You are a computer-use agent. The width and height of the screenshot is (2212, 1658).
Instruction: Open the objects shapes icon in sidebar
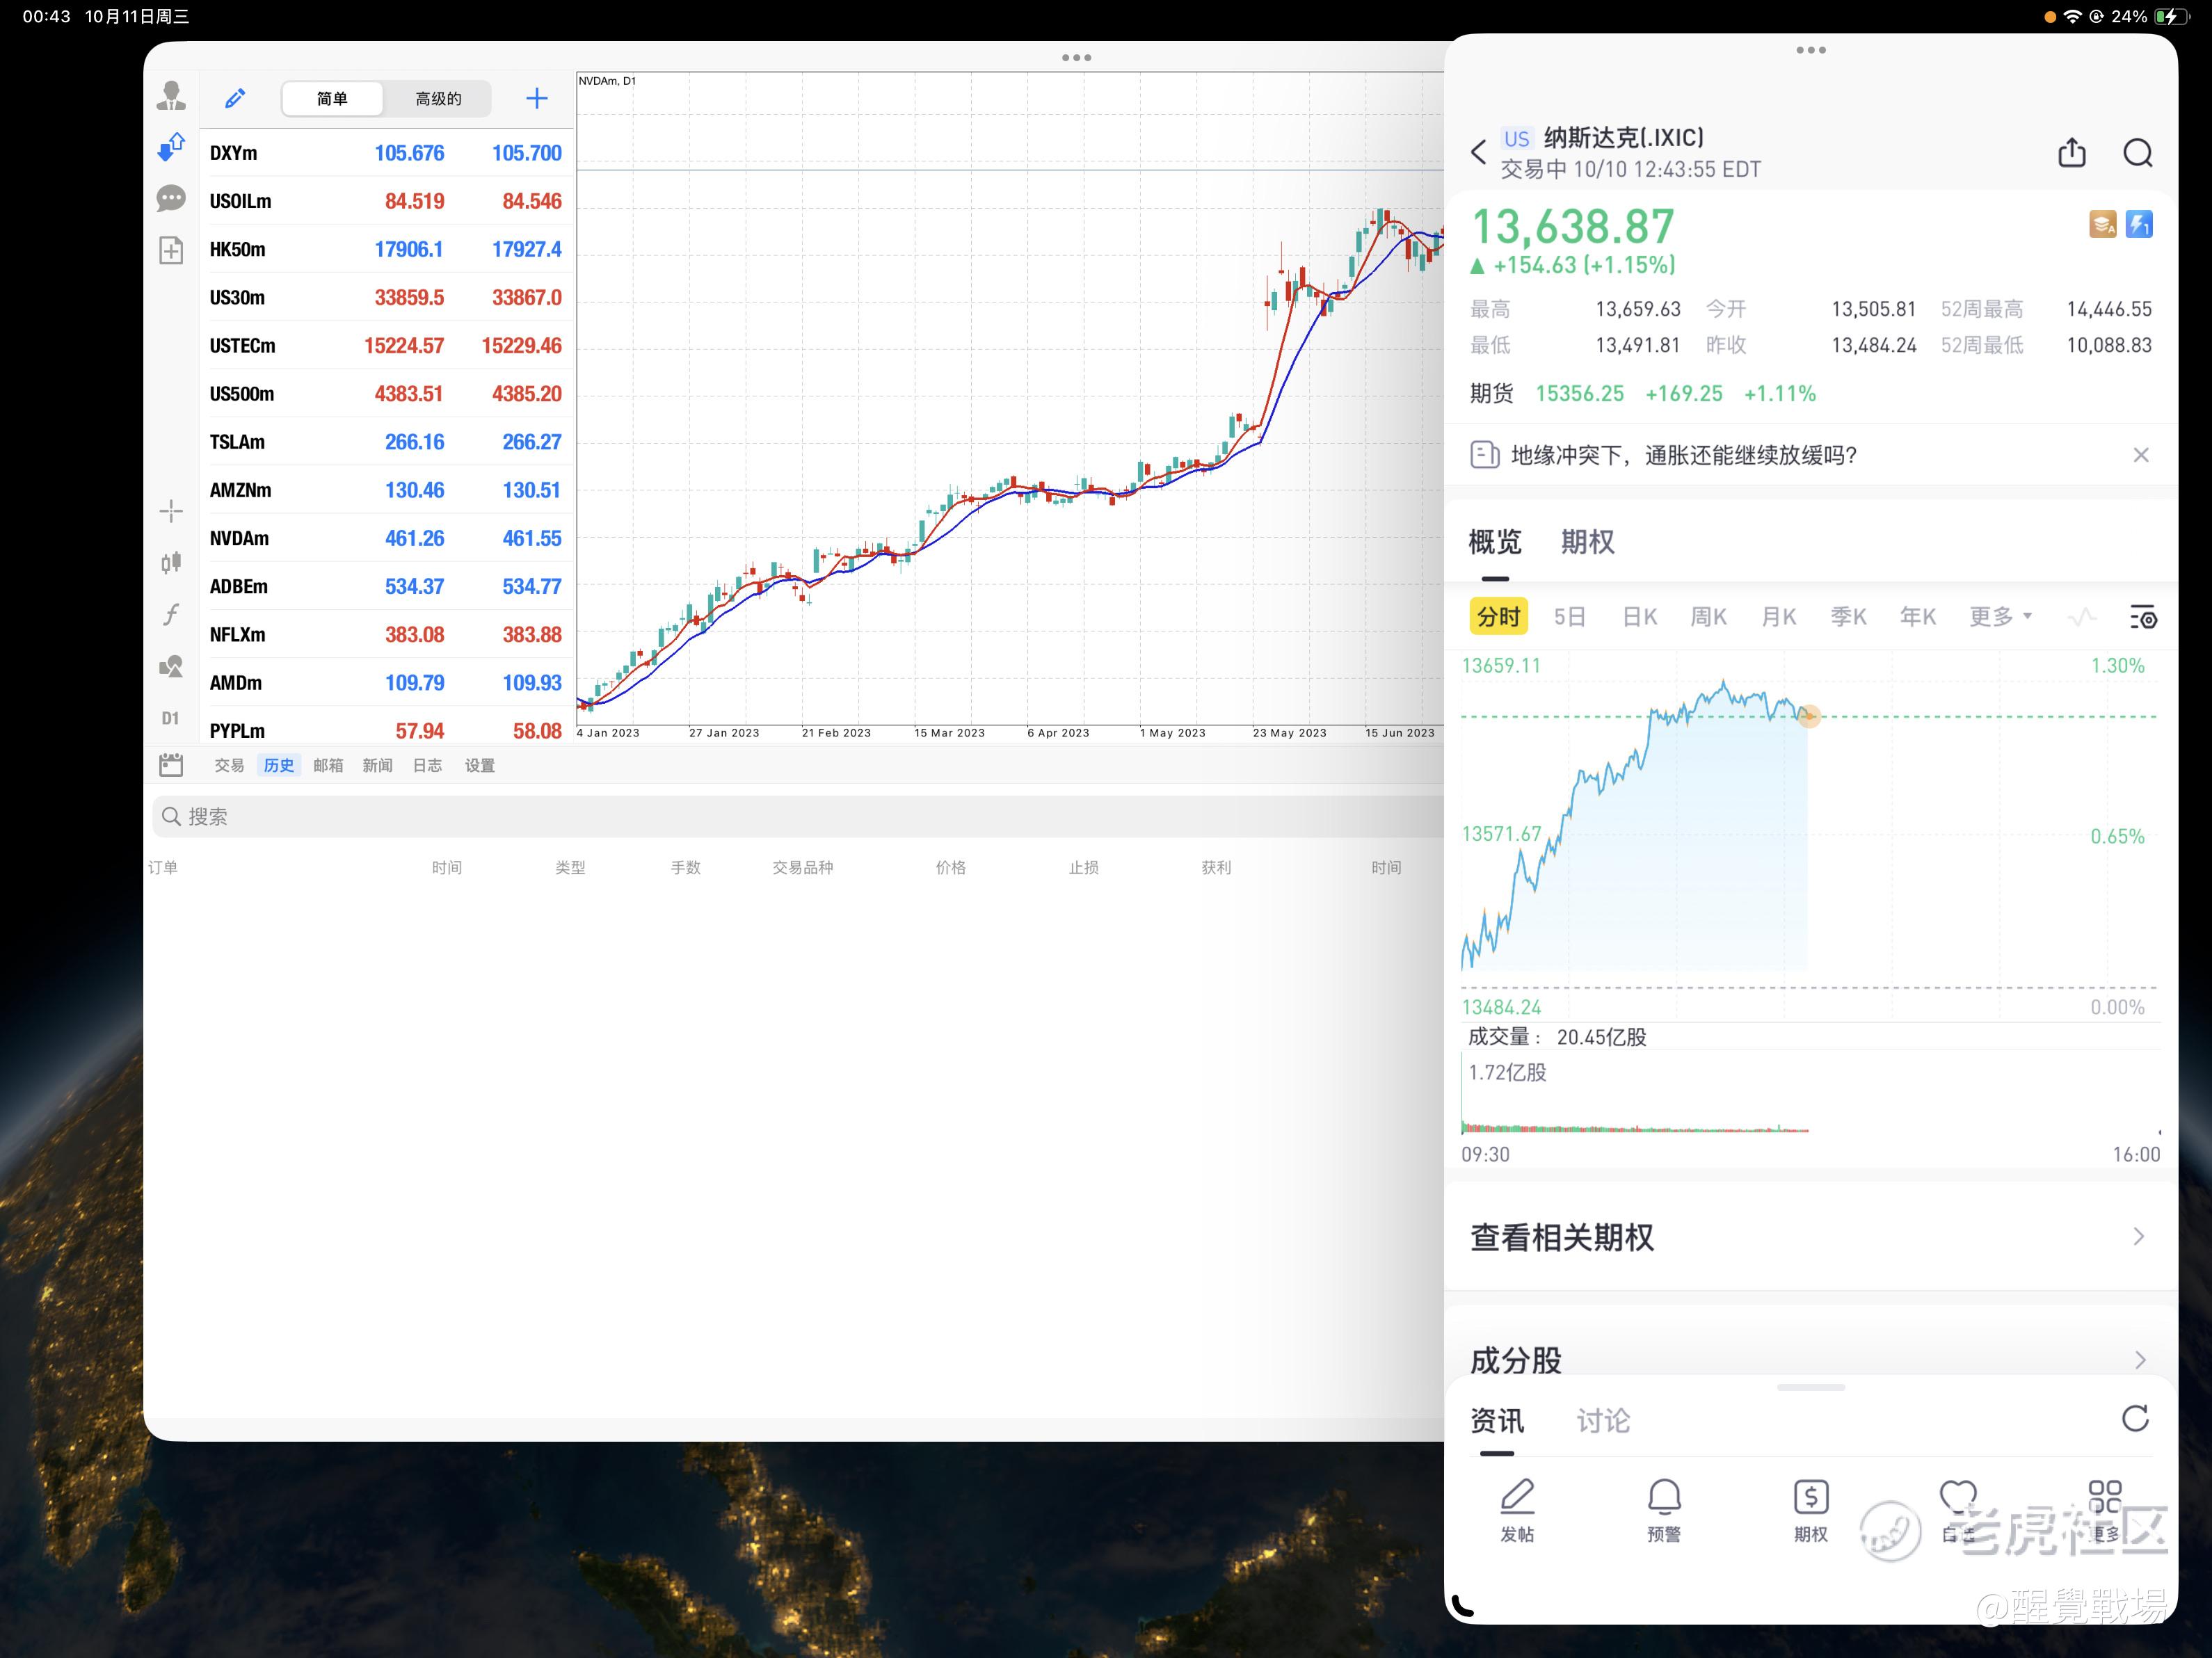click(x=171, y=666)
